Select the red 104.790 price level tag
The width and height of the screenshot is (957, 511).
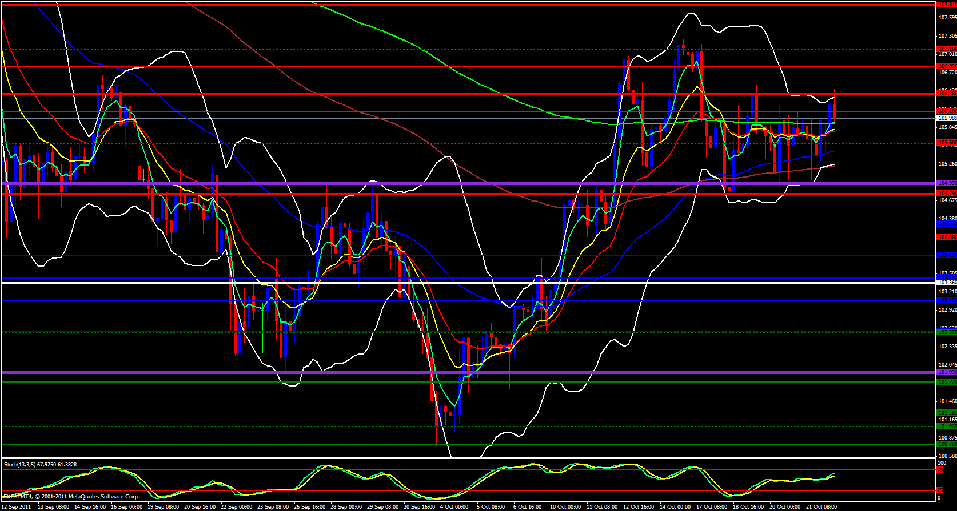tap(946, 194)
